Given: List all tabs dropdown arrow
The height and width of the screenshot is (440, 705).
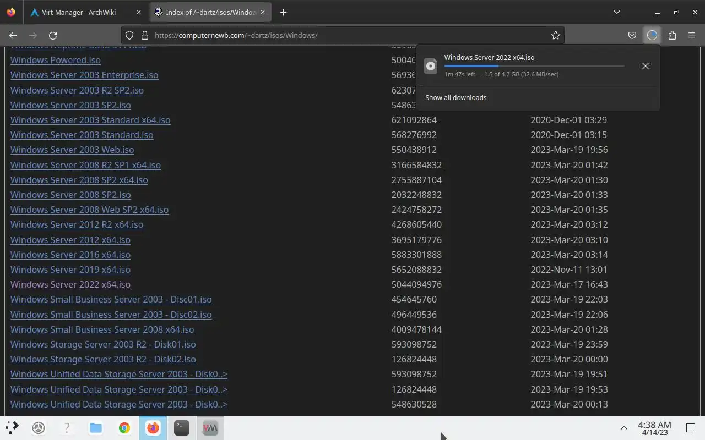Looking at the screenshot, I should [x=617, y=12].
